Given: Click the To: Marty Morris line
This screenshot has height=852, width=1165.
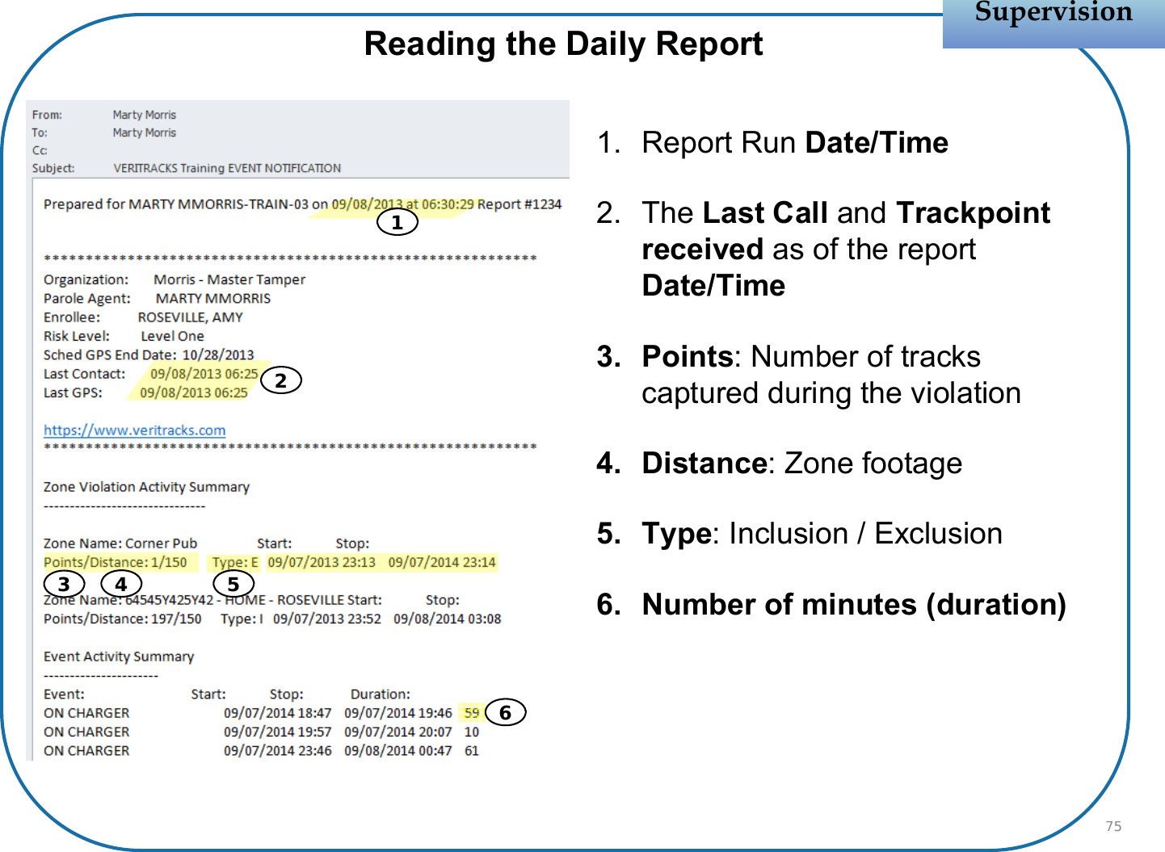Looking at the screenshot, I should [104, 132].
